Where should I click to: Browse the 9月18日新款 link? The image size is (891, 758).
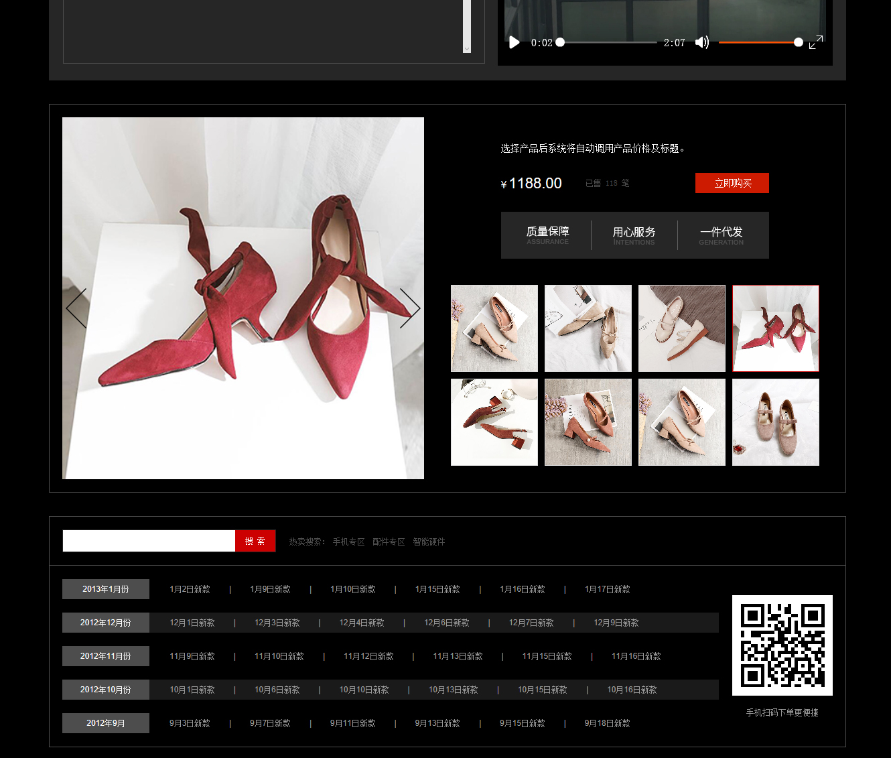(608, 723)
